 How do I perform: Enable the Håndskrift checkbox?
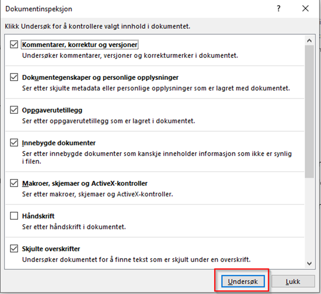point(14,216)
